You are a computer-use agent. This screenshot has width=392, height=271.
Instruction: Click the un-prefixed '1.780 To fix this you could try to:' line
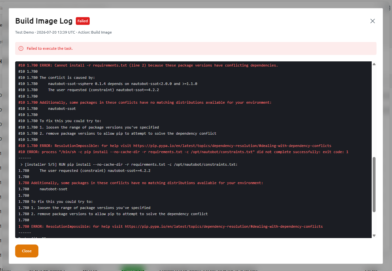pos(55,202)
